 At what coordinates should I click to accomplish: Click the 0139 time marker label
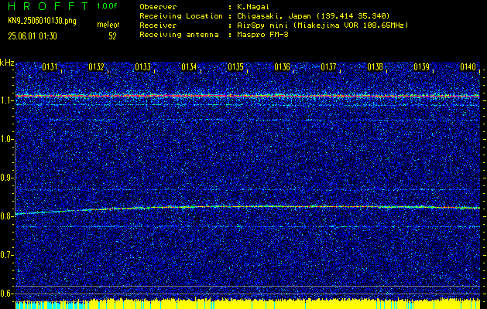421,66
